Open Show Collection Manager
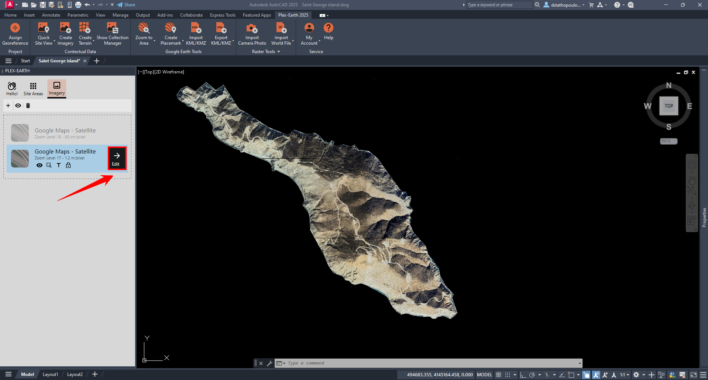This screenshot has height=380, width=708. (113, 34)
